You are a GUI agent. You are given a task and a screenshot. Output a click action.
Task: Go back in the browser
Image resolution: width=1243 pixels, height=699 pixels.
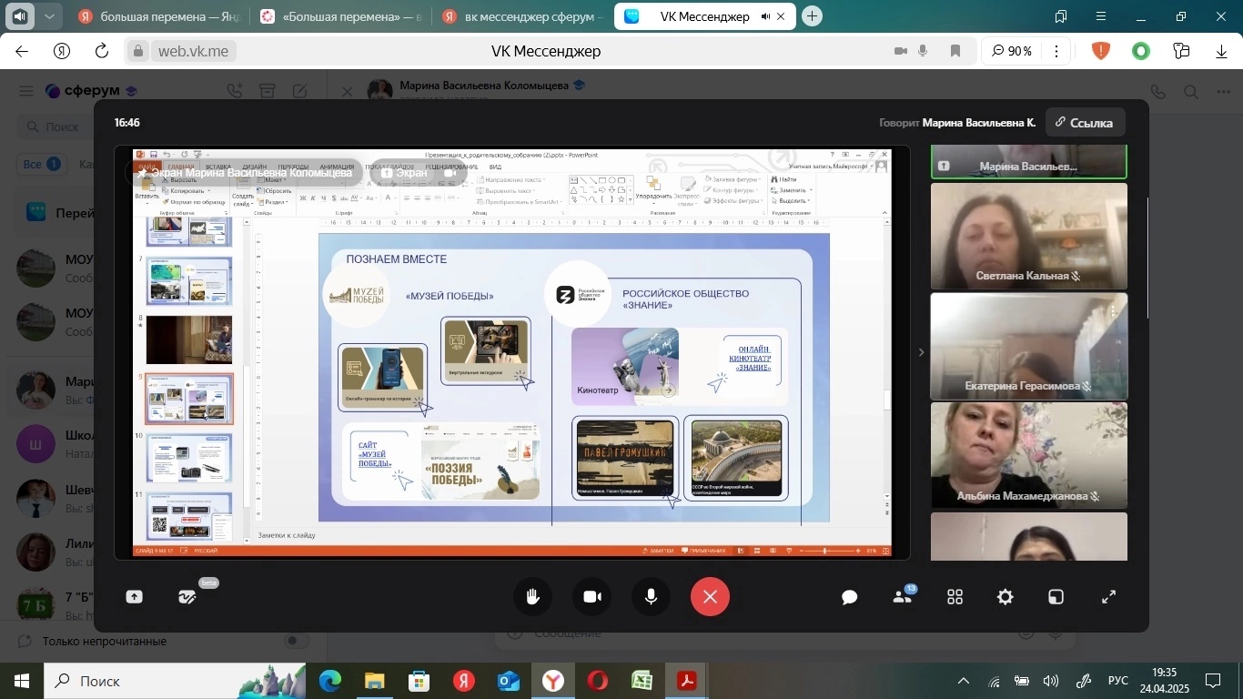point(22,51)
